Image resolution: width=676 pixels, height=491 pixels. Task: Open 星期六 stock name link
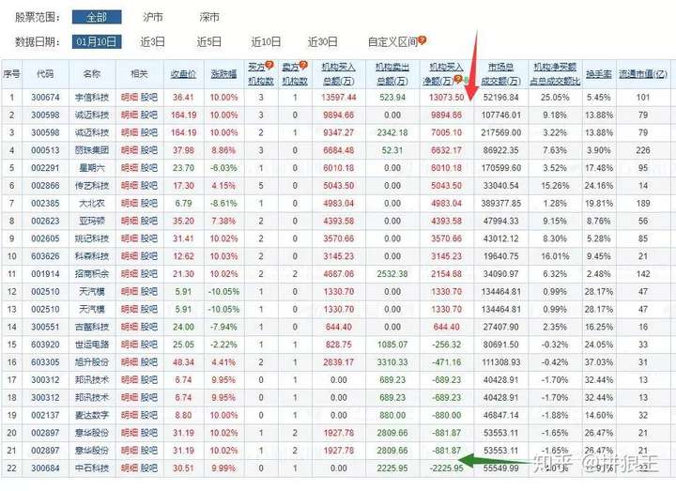pos(92,168)
